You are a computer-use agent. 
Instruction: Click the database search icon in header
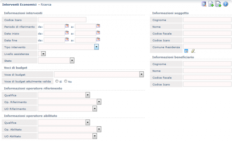click(204, 4)
